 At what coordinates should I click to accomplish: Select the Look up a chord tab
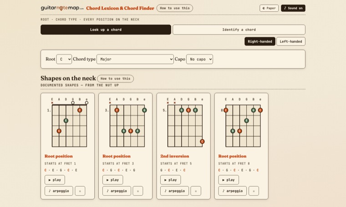click(x=106, y=30)
